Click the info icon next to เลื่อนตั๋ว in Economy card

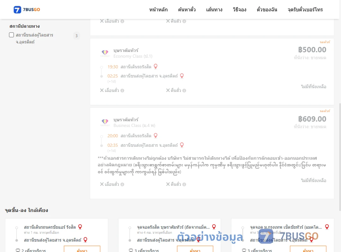(123, 90)
